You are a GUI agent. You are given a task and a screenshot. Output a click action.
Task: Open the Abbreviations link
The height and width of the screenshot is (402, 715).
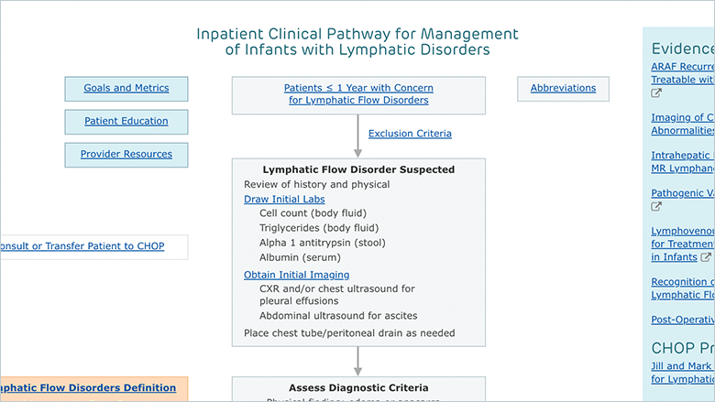pos(563,88)
